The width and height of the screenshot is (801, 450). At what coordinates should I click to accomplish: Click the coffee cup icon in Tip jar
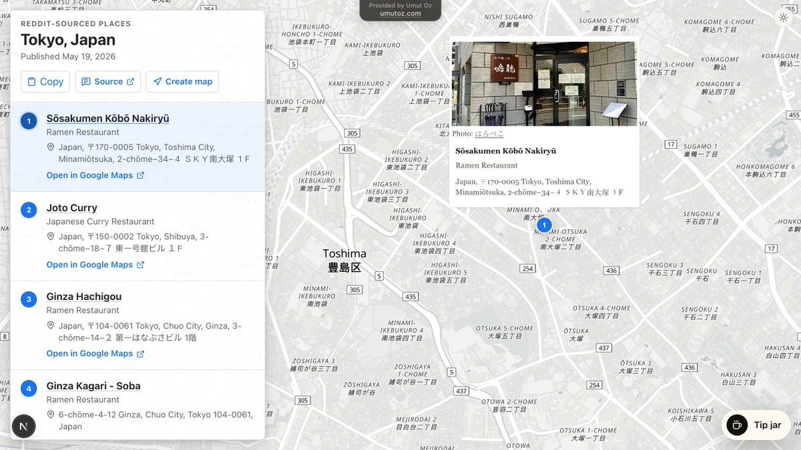click(x=737, y=425)
